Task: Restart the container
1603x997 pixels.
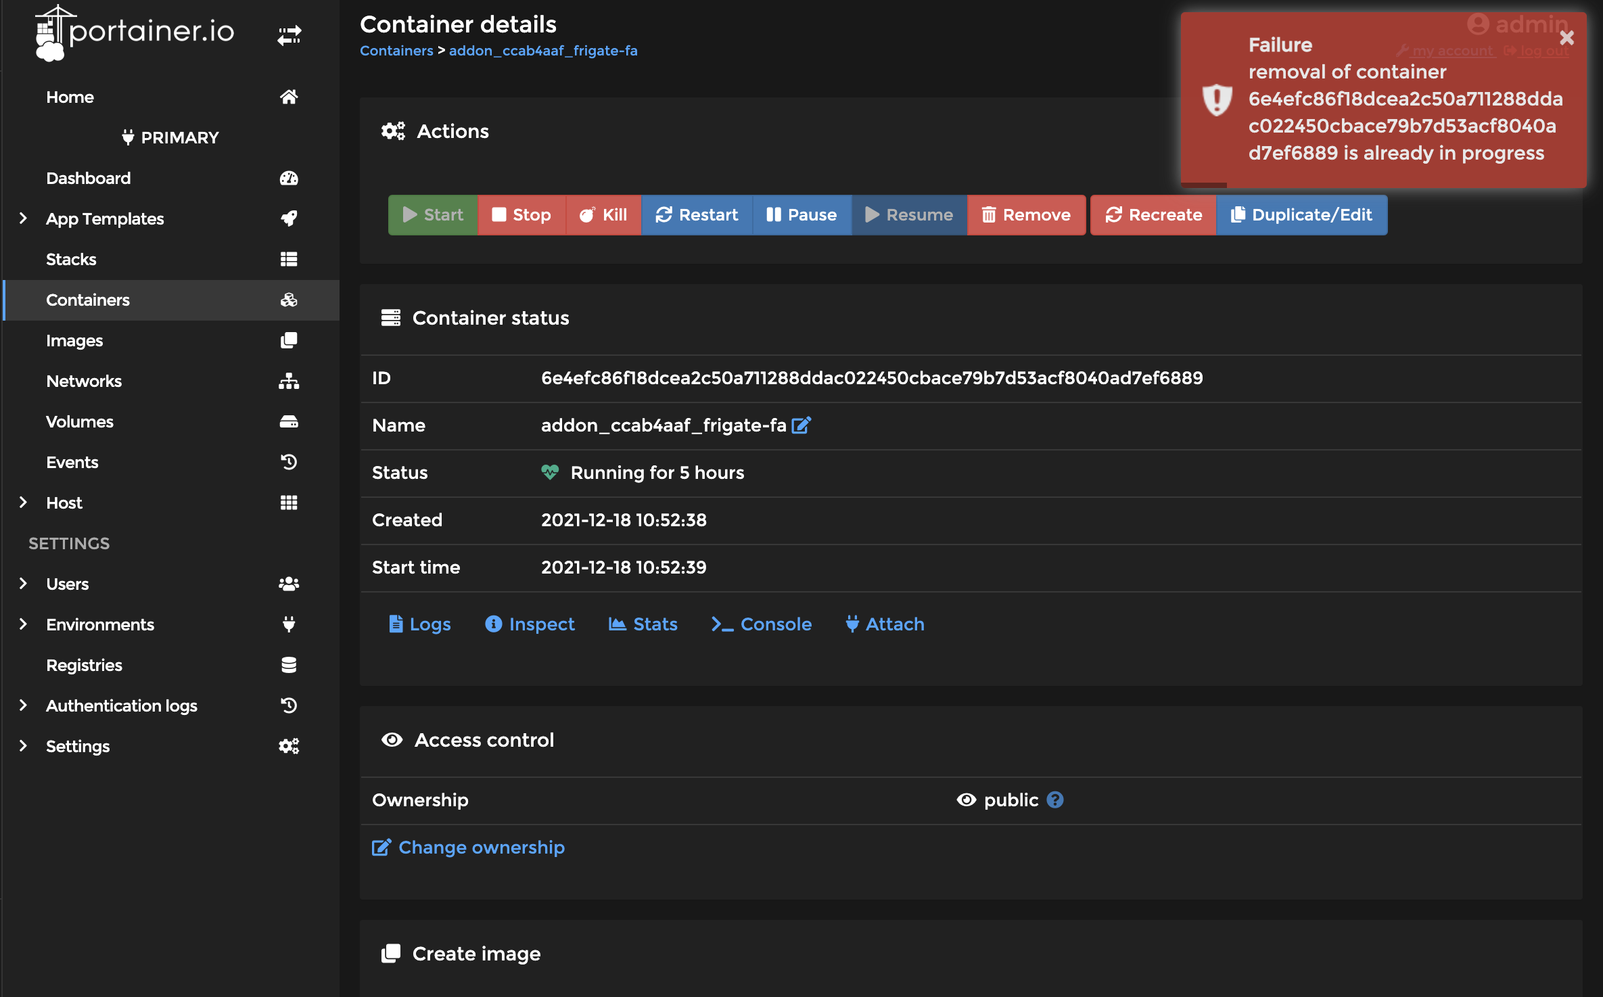Action: pyautogui.click(x=697, y=214)
